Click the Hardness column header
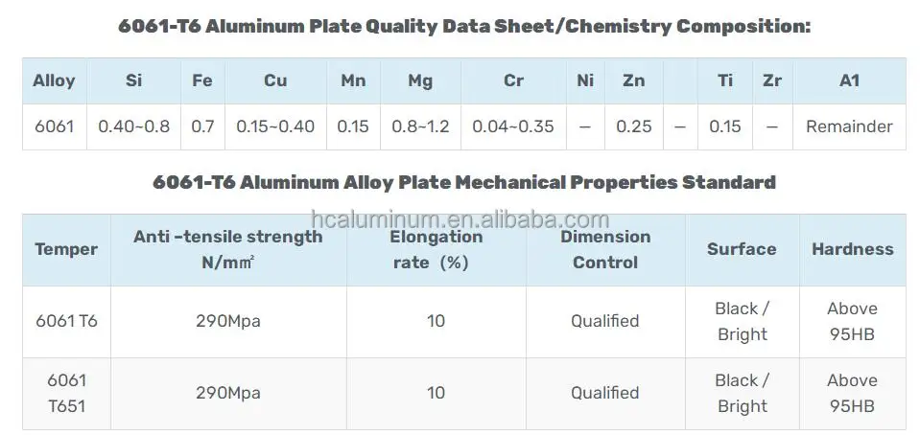 pos(852,249)
